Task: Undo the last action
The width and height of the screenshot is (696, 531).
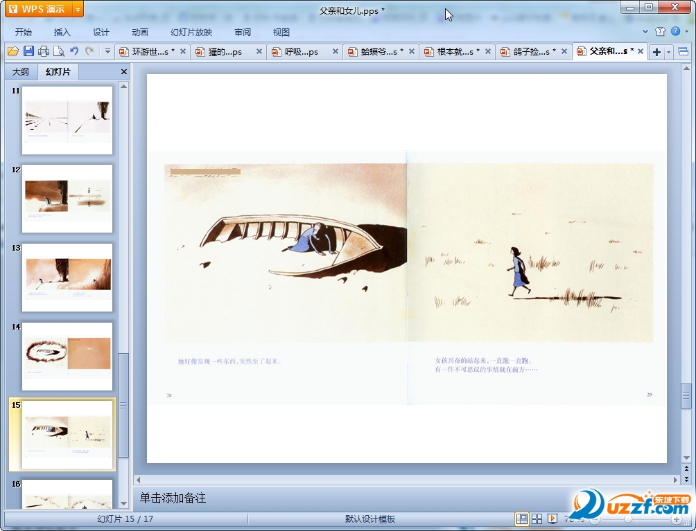Action: tap(74, 51)
